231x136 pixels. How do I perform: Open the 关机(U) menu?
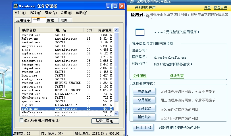click(66, 13)
